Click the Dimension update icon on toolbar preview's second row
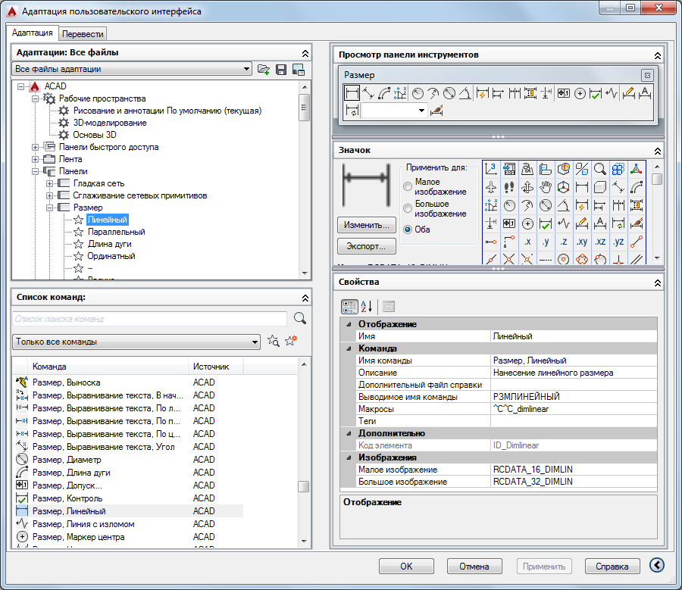The height and width of the screenshot is (590, 682). pos(352,111)
